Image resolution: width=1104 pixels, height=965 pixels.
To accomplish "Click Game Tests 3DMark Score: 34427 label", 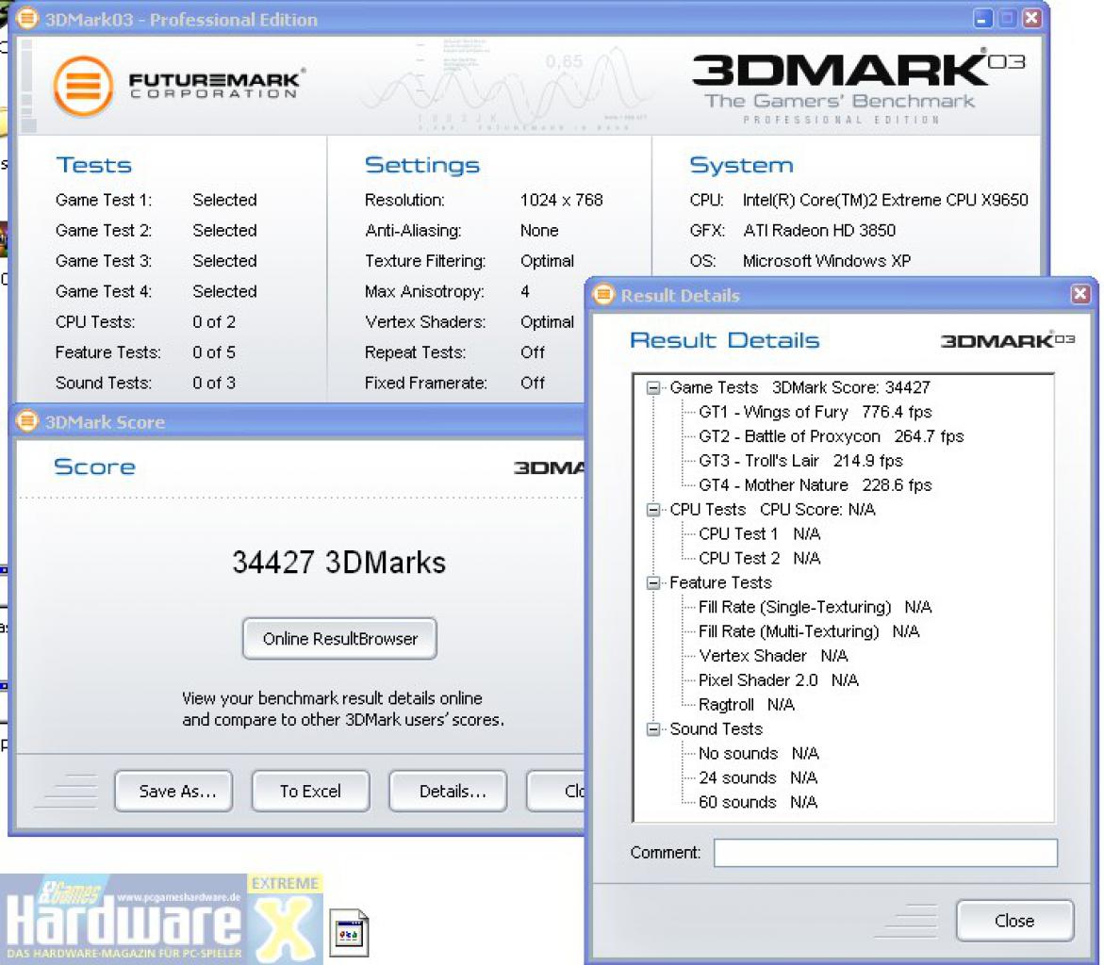I will (799, 388).
